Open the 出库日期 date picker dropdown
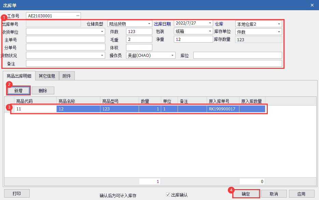The image size is (319, 200). pyautogui.click(x=210, y=23)
